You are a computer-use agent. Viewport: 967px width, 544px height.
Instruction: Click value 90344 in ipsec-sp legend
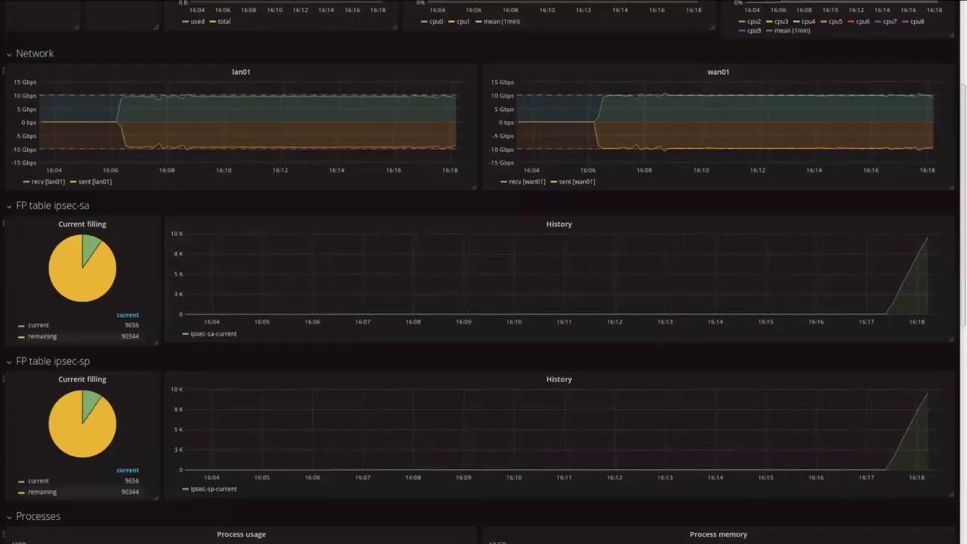point(130,492)
